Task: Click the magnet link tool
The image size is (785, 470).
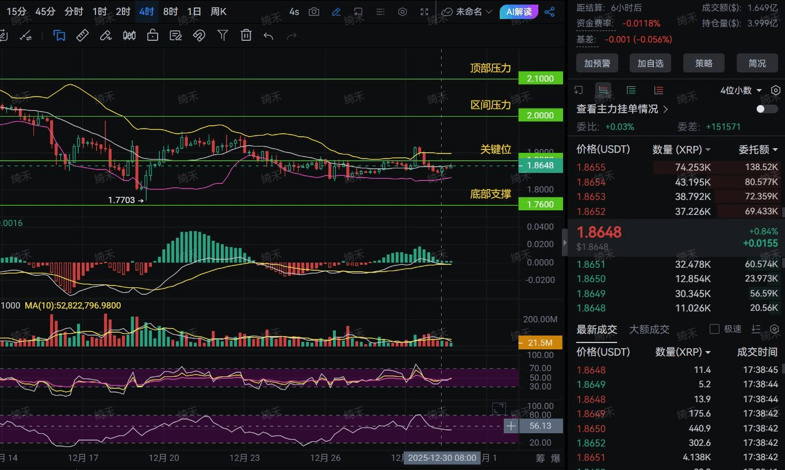Action: [x=199, y=36]
